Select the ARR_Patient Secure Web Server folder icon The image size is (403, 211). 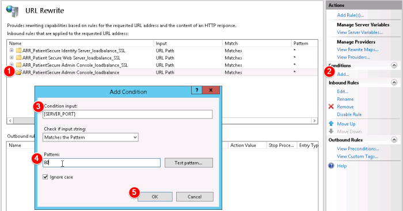(x=18, y=57)
